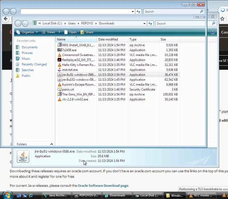Select Hello Kitty's Ramen VLC icon

(60, 65)
